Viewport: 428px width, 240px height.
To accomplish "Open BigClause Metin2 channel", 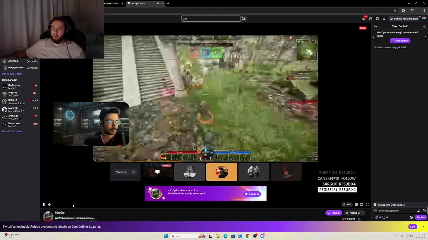I will pyautogui.click(x=20, y=86).
